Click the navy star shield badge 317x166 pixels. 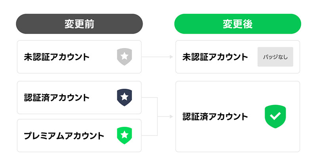[124, 97]
